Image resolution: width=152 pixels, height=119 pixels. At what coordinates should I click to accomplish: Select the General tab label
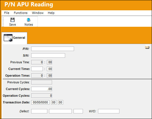click(19, 38)
